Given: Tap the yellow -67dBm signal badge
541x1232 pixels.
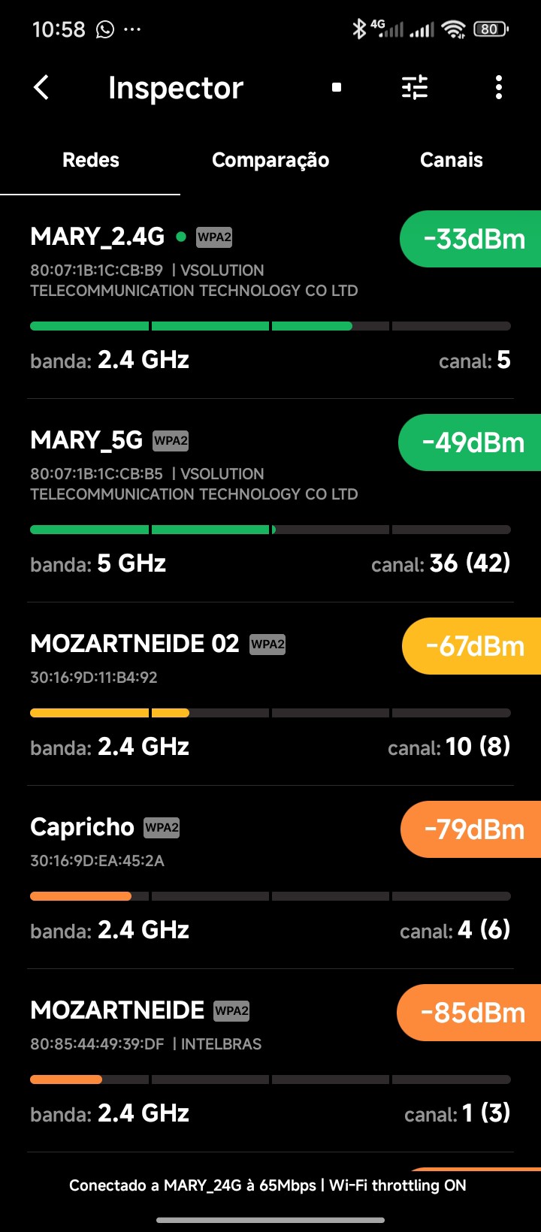Looking at the screenshot, I should pyautogui.click(x=474, y=646).
